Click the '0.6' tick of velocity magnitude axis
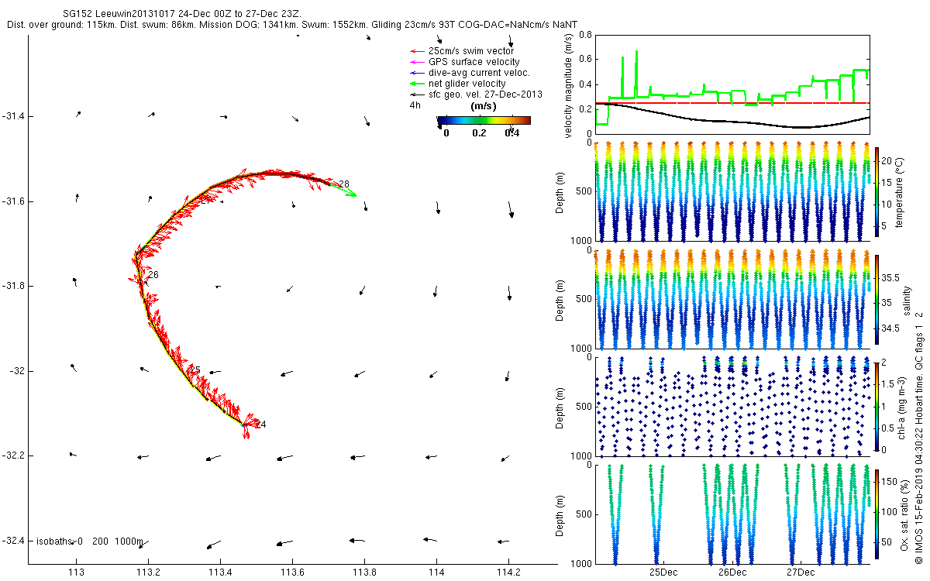Image resolution: width=930 pixels, height=581 pixels. (x=585, y=60)
